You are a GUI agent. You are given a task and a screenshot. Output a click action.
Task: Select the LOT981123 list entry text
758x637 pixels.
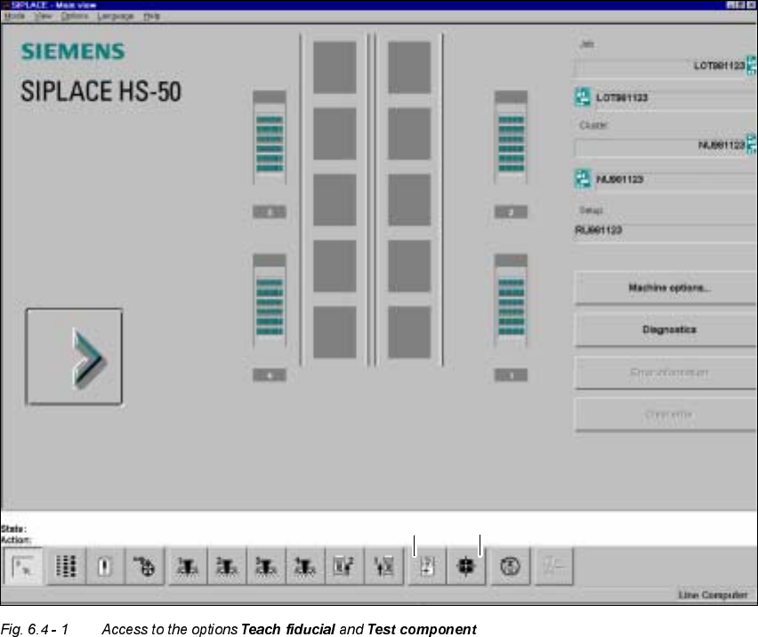pyautogui.click(x=622, y=98)
